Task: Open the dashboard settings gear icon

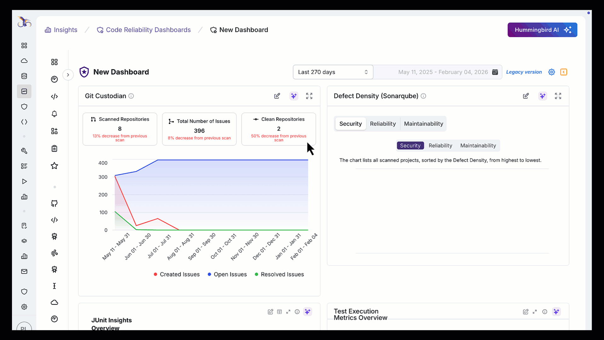Action: (551, 72)
